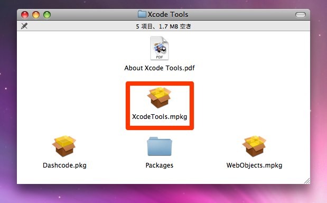Screen dimensions: 327x203
Task: Open the About Xcode Tools.pdf icon
Action: [x=160, y=48]
